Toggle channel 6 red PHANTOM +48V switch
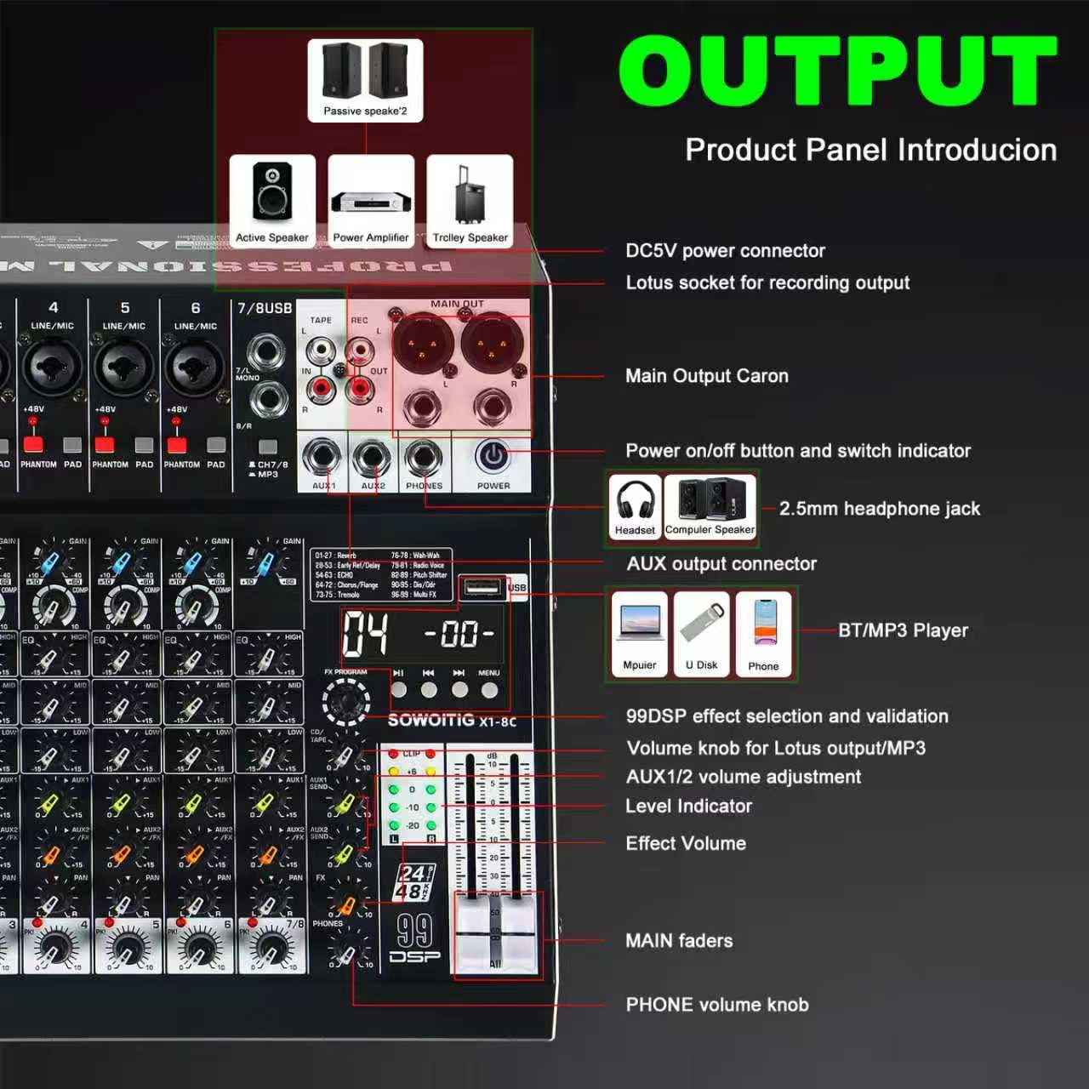The height and width of the screenshot is (1089, 1089). coord(177,443)
